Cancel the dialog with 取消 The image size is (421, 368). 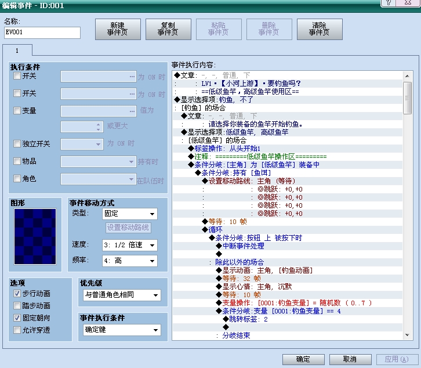click(350, 359)
